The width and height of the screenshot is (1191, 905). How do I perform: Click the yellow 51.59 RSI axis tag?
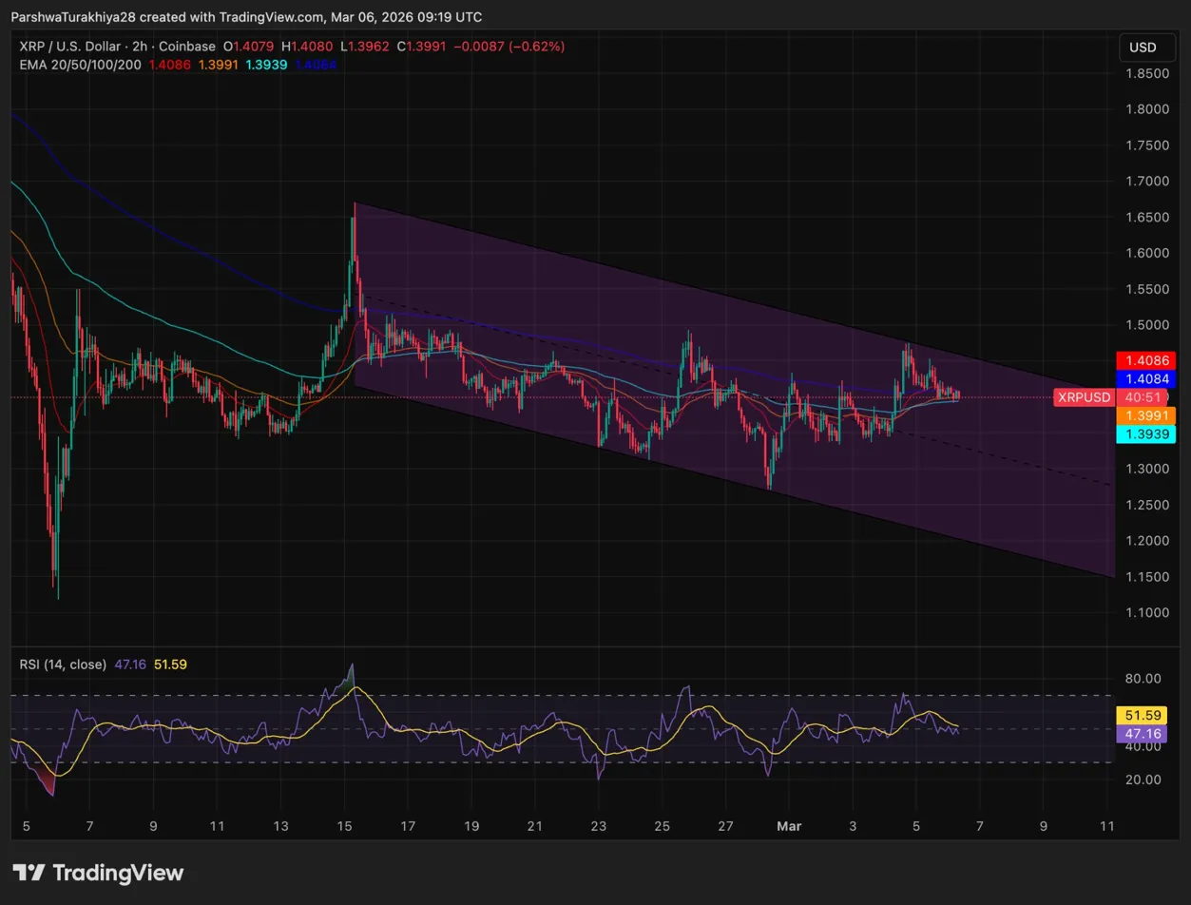coord(1145,715)
